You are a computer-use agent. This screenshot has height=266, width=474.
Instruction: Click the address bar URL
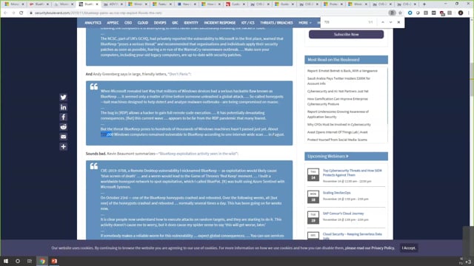[x=99, y=13]
